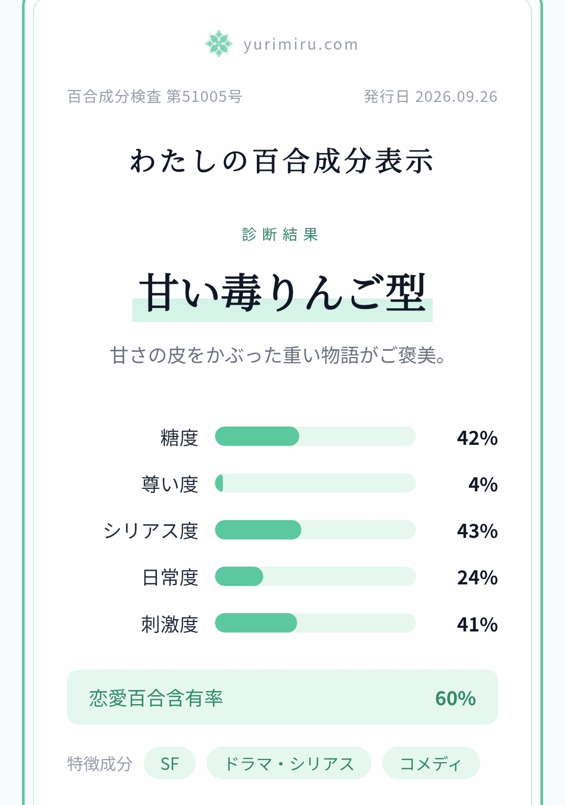Click the 百合成分検査 第51005号 label
The image size is (565, 805).
coord(155,97)
